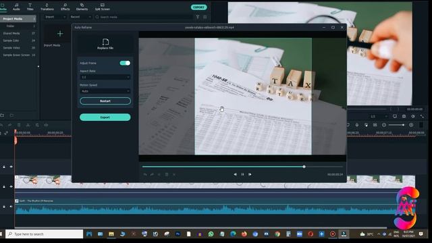Click the Import Media plus thumbnail
The image size is (432, 243).
pos(60,34)
